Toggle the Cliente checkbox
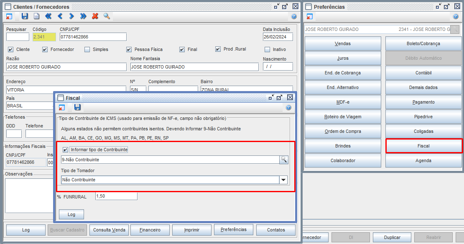 click(10, 49)
